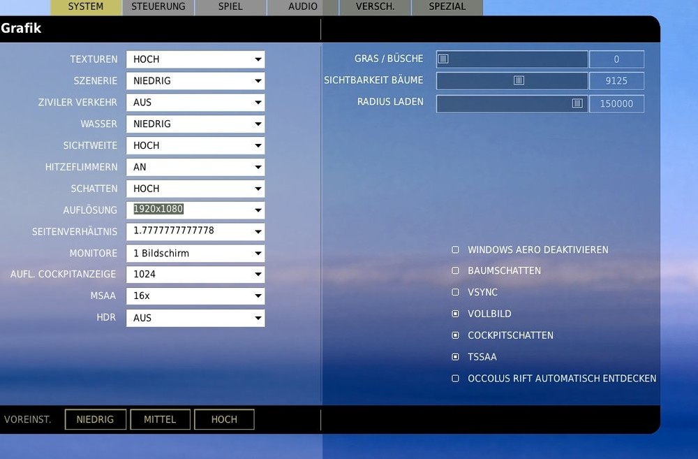Enable the BAUMSCHATTEN checkbox
The height and width of the screenshot is (459, 698).
[455, 270]
